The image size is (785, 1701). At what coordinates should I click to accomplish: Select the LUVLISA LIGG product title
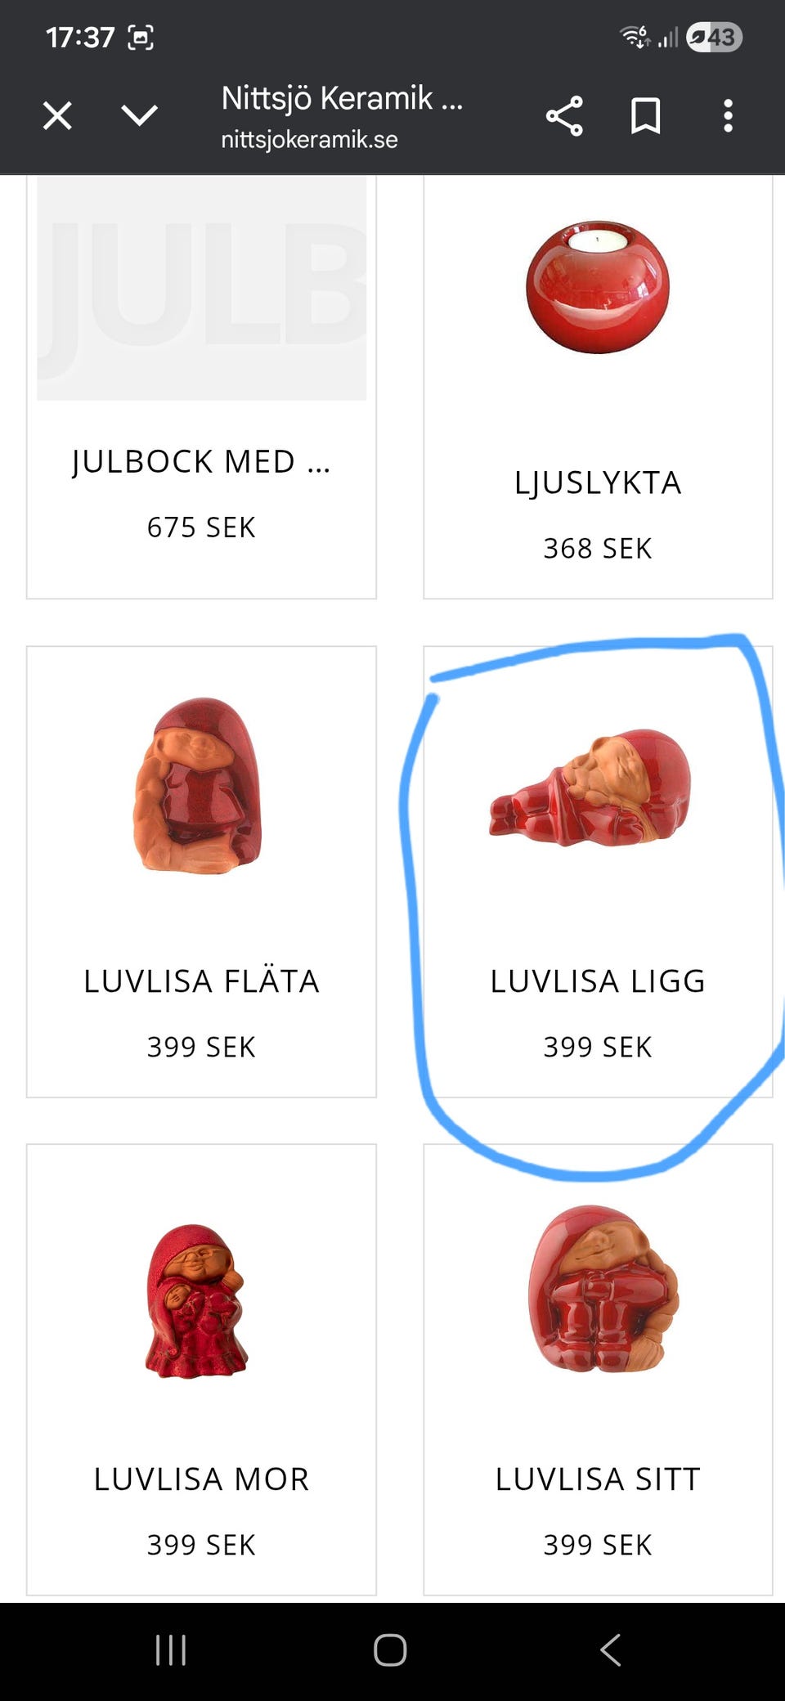click(x=598, y=981)
